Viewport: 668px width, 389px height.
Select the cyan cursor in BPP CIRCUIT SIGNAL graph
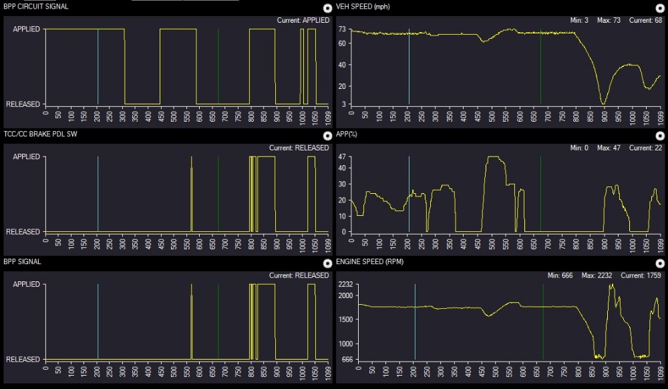pyautogui.click(x=98, y=67)
